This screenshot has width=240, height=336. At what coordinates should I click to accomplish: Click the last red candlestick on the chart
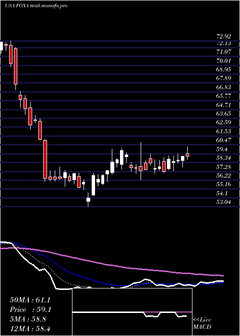(x=188, y=155)
